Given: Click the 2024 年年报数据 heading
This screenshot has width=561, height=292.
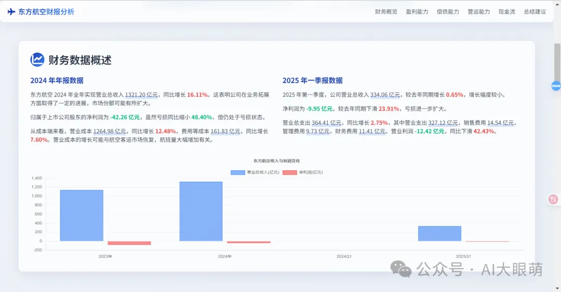Looking at the screenshot, I should pyautogui.click(x=57, y=81).
